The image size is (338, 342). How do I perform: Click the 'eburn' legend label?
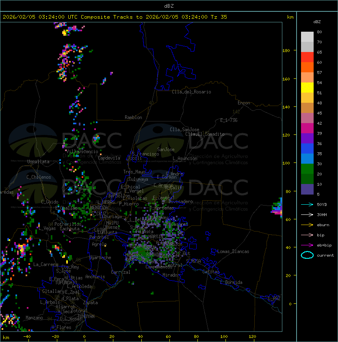click(x=323, y=225)
